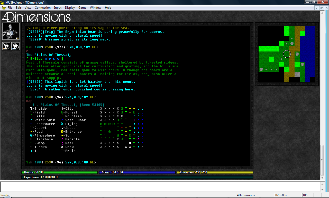This screenshot has height=198, width=329.
Task: Click the Mana 100/100 bar
Action: (x=137, y=172)
